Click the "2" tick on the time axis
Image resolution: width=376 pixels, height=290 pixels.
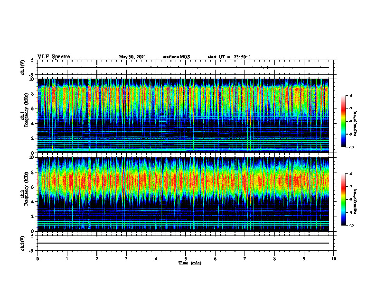97,259
